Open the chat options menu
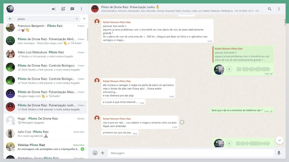Viewport: 289px width, 162px height. [279, 9]
